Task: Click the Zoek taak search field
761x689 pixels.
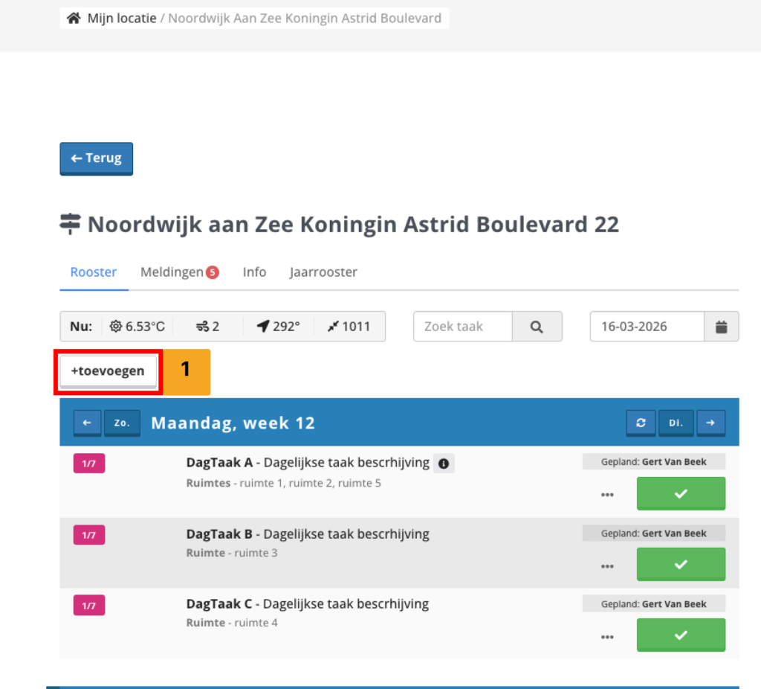Action: coord(462,327)
